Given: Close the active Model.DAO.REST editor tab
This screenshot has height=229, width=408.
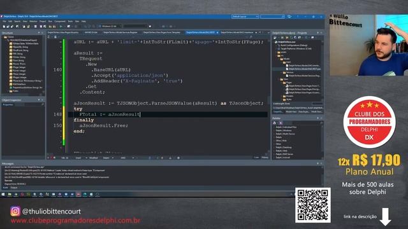Looking at the screenshot, I should [x=217, y=32].
